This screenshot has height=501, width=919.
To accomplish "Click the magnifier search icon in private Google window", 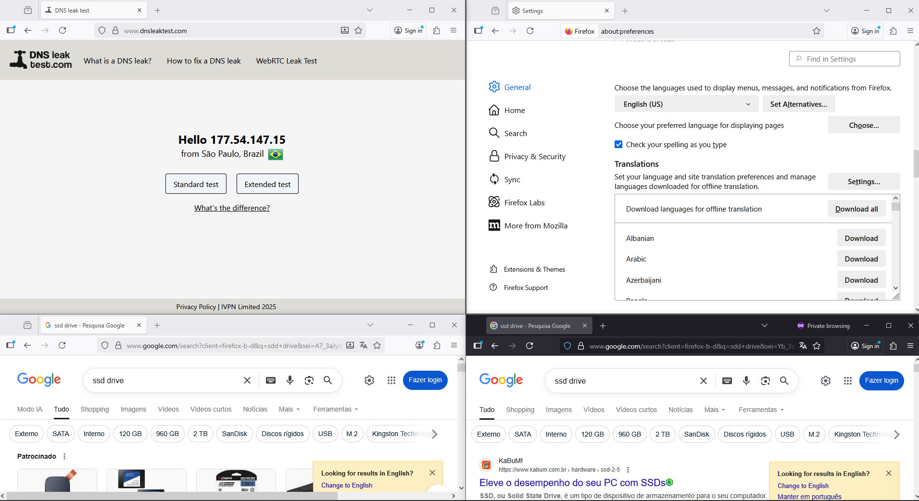I will click(784, 381).
